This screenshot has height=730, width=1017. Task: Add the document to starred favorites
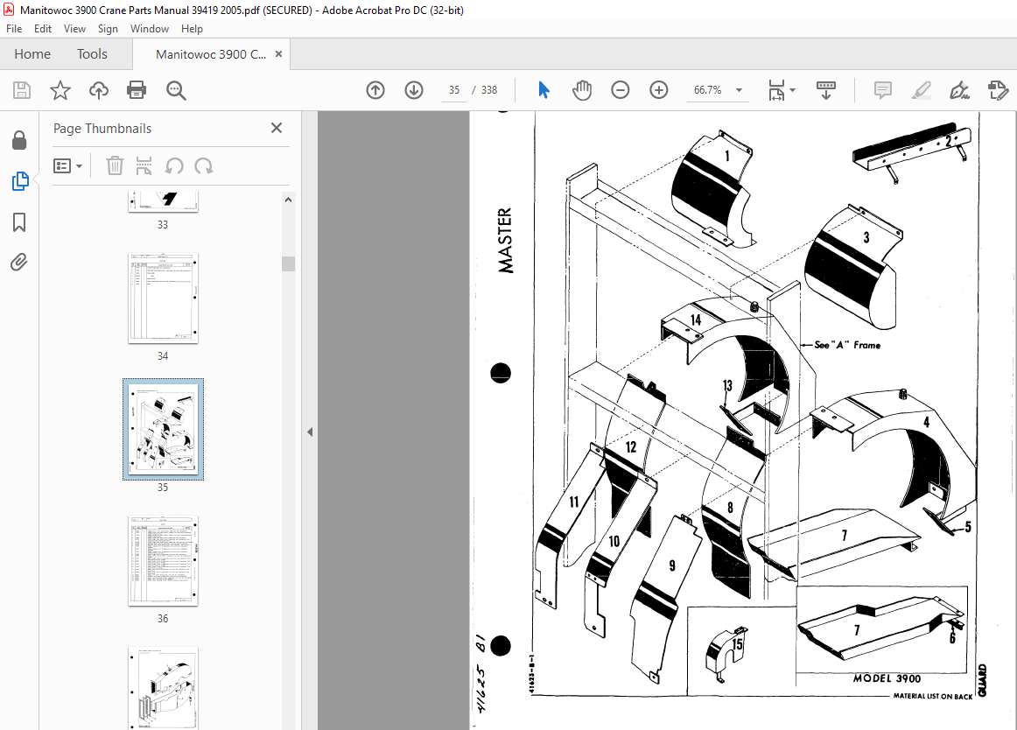[x=60, y=90]
